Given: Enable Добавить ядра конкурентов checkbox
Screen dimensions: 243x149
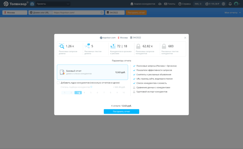Looking at the screenshot, I should point(58,83).
